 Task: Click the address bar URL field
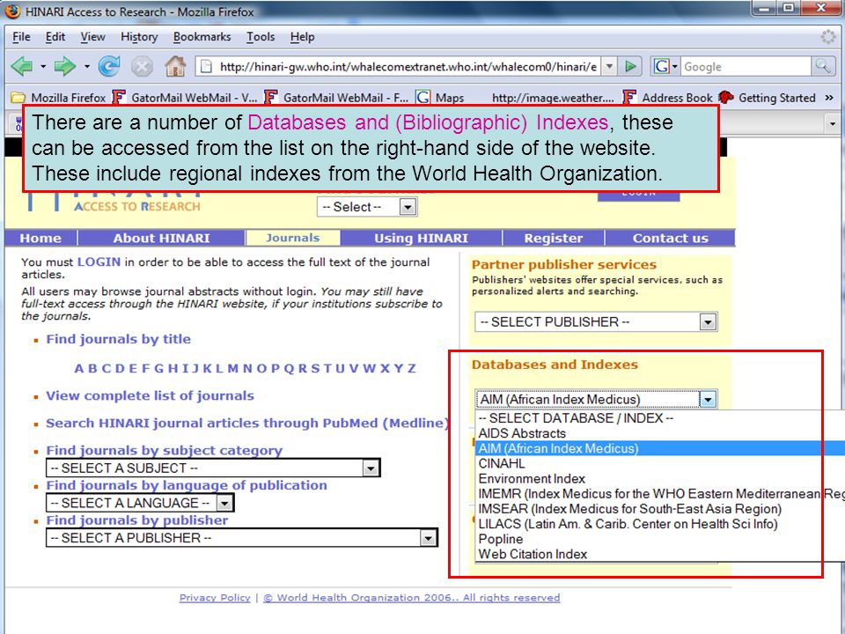408,66
